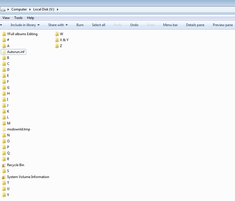Select the X & Y folder icon
The height and width of the screenshot is (201, 235).
tap(57, 40)
